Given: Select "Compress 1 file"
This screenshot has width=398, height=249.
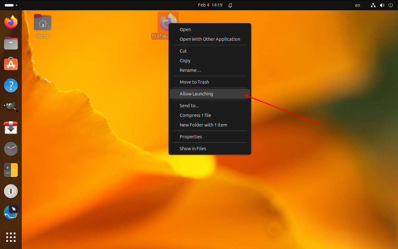Looking at the screenshot, I should click(x=195, y=115).
